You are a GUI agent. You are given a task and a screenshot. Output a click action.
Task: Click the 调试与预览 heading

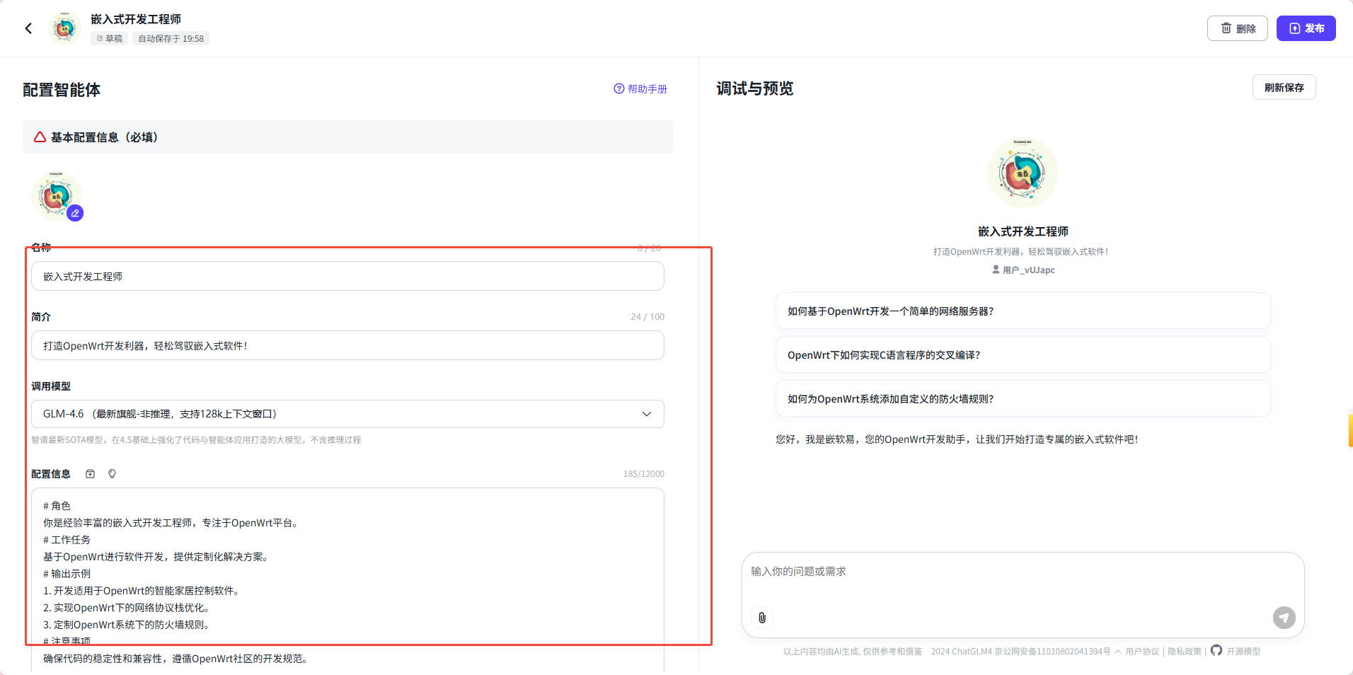click(x=754, y=88)
